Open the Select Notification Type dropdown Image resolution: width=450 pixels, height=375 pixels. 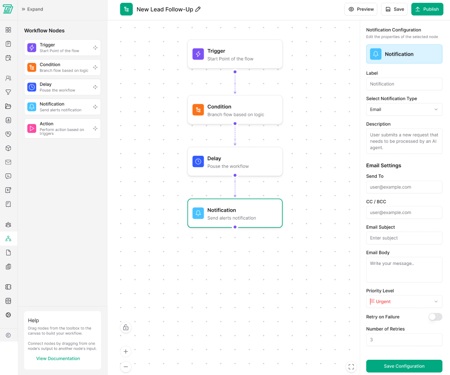(404, 110)
